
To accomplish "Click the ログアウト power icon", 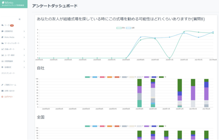I will tap(2, 97).
